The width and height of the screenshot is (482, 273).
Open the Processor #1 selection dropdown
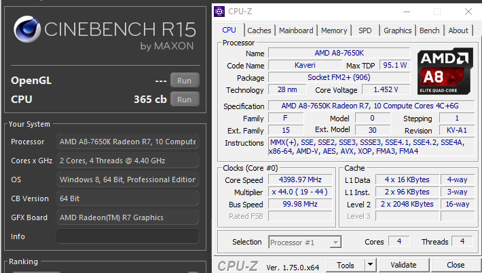pos(335,242)
